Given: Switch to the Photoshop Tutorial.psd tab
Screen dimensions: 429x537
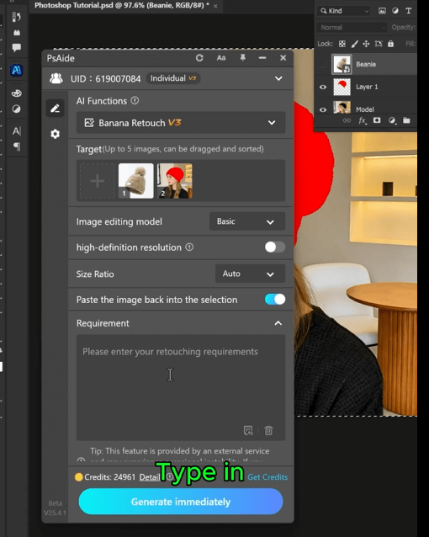Looking at the screenshot, I should coord(122,5).
